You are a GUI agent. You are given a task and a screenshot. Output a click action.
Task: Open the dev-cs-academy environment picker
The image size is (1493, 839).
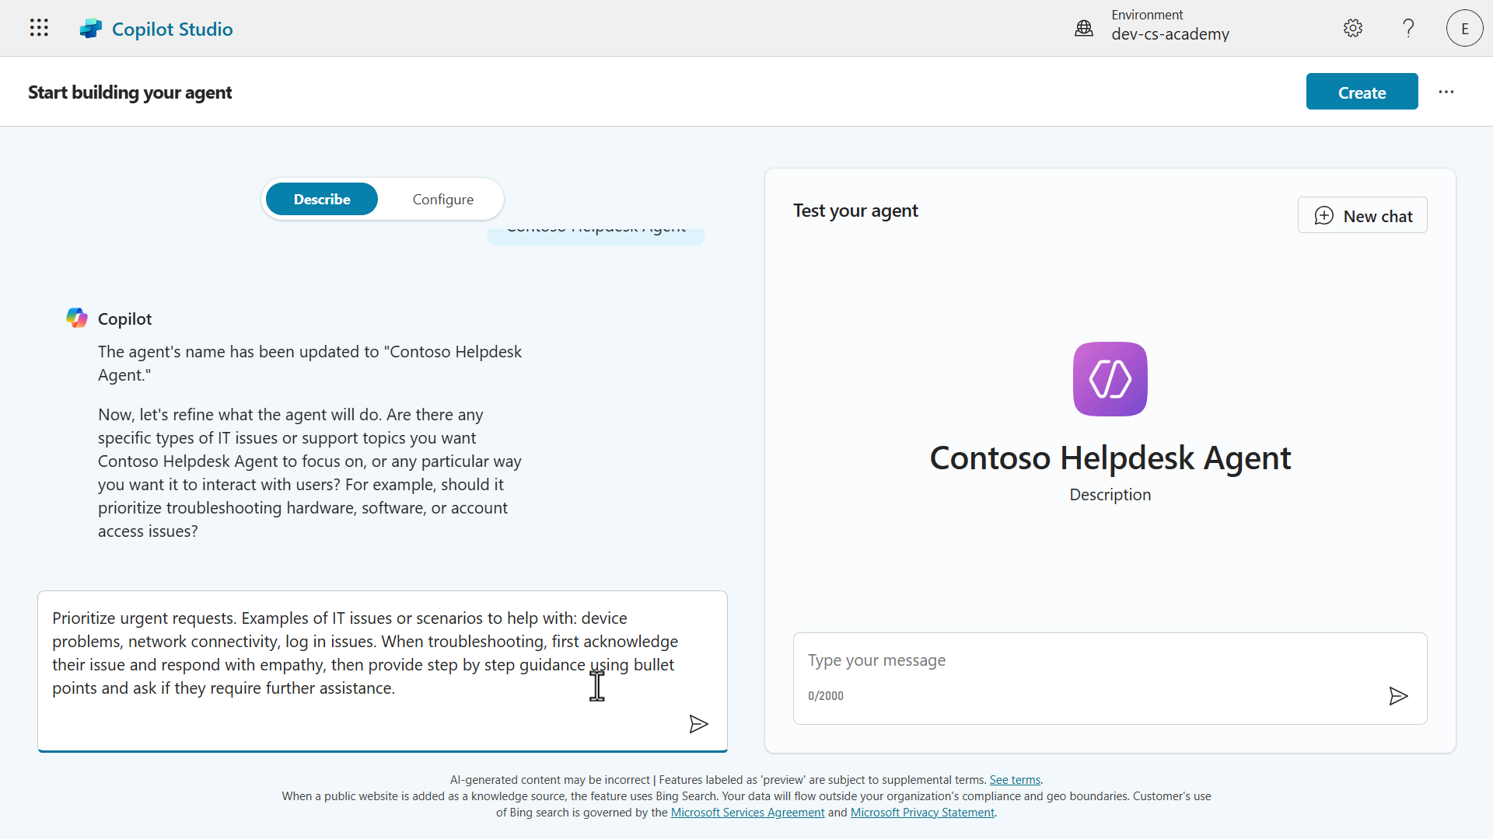coord(1170,33)
